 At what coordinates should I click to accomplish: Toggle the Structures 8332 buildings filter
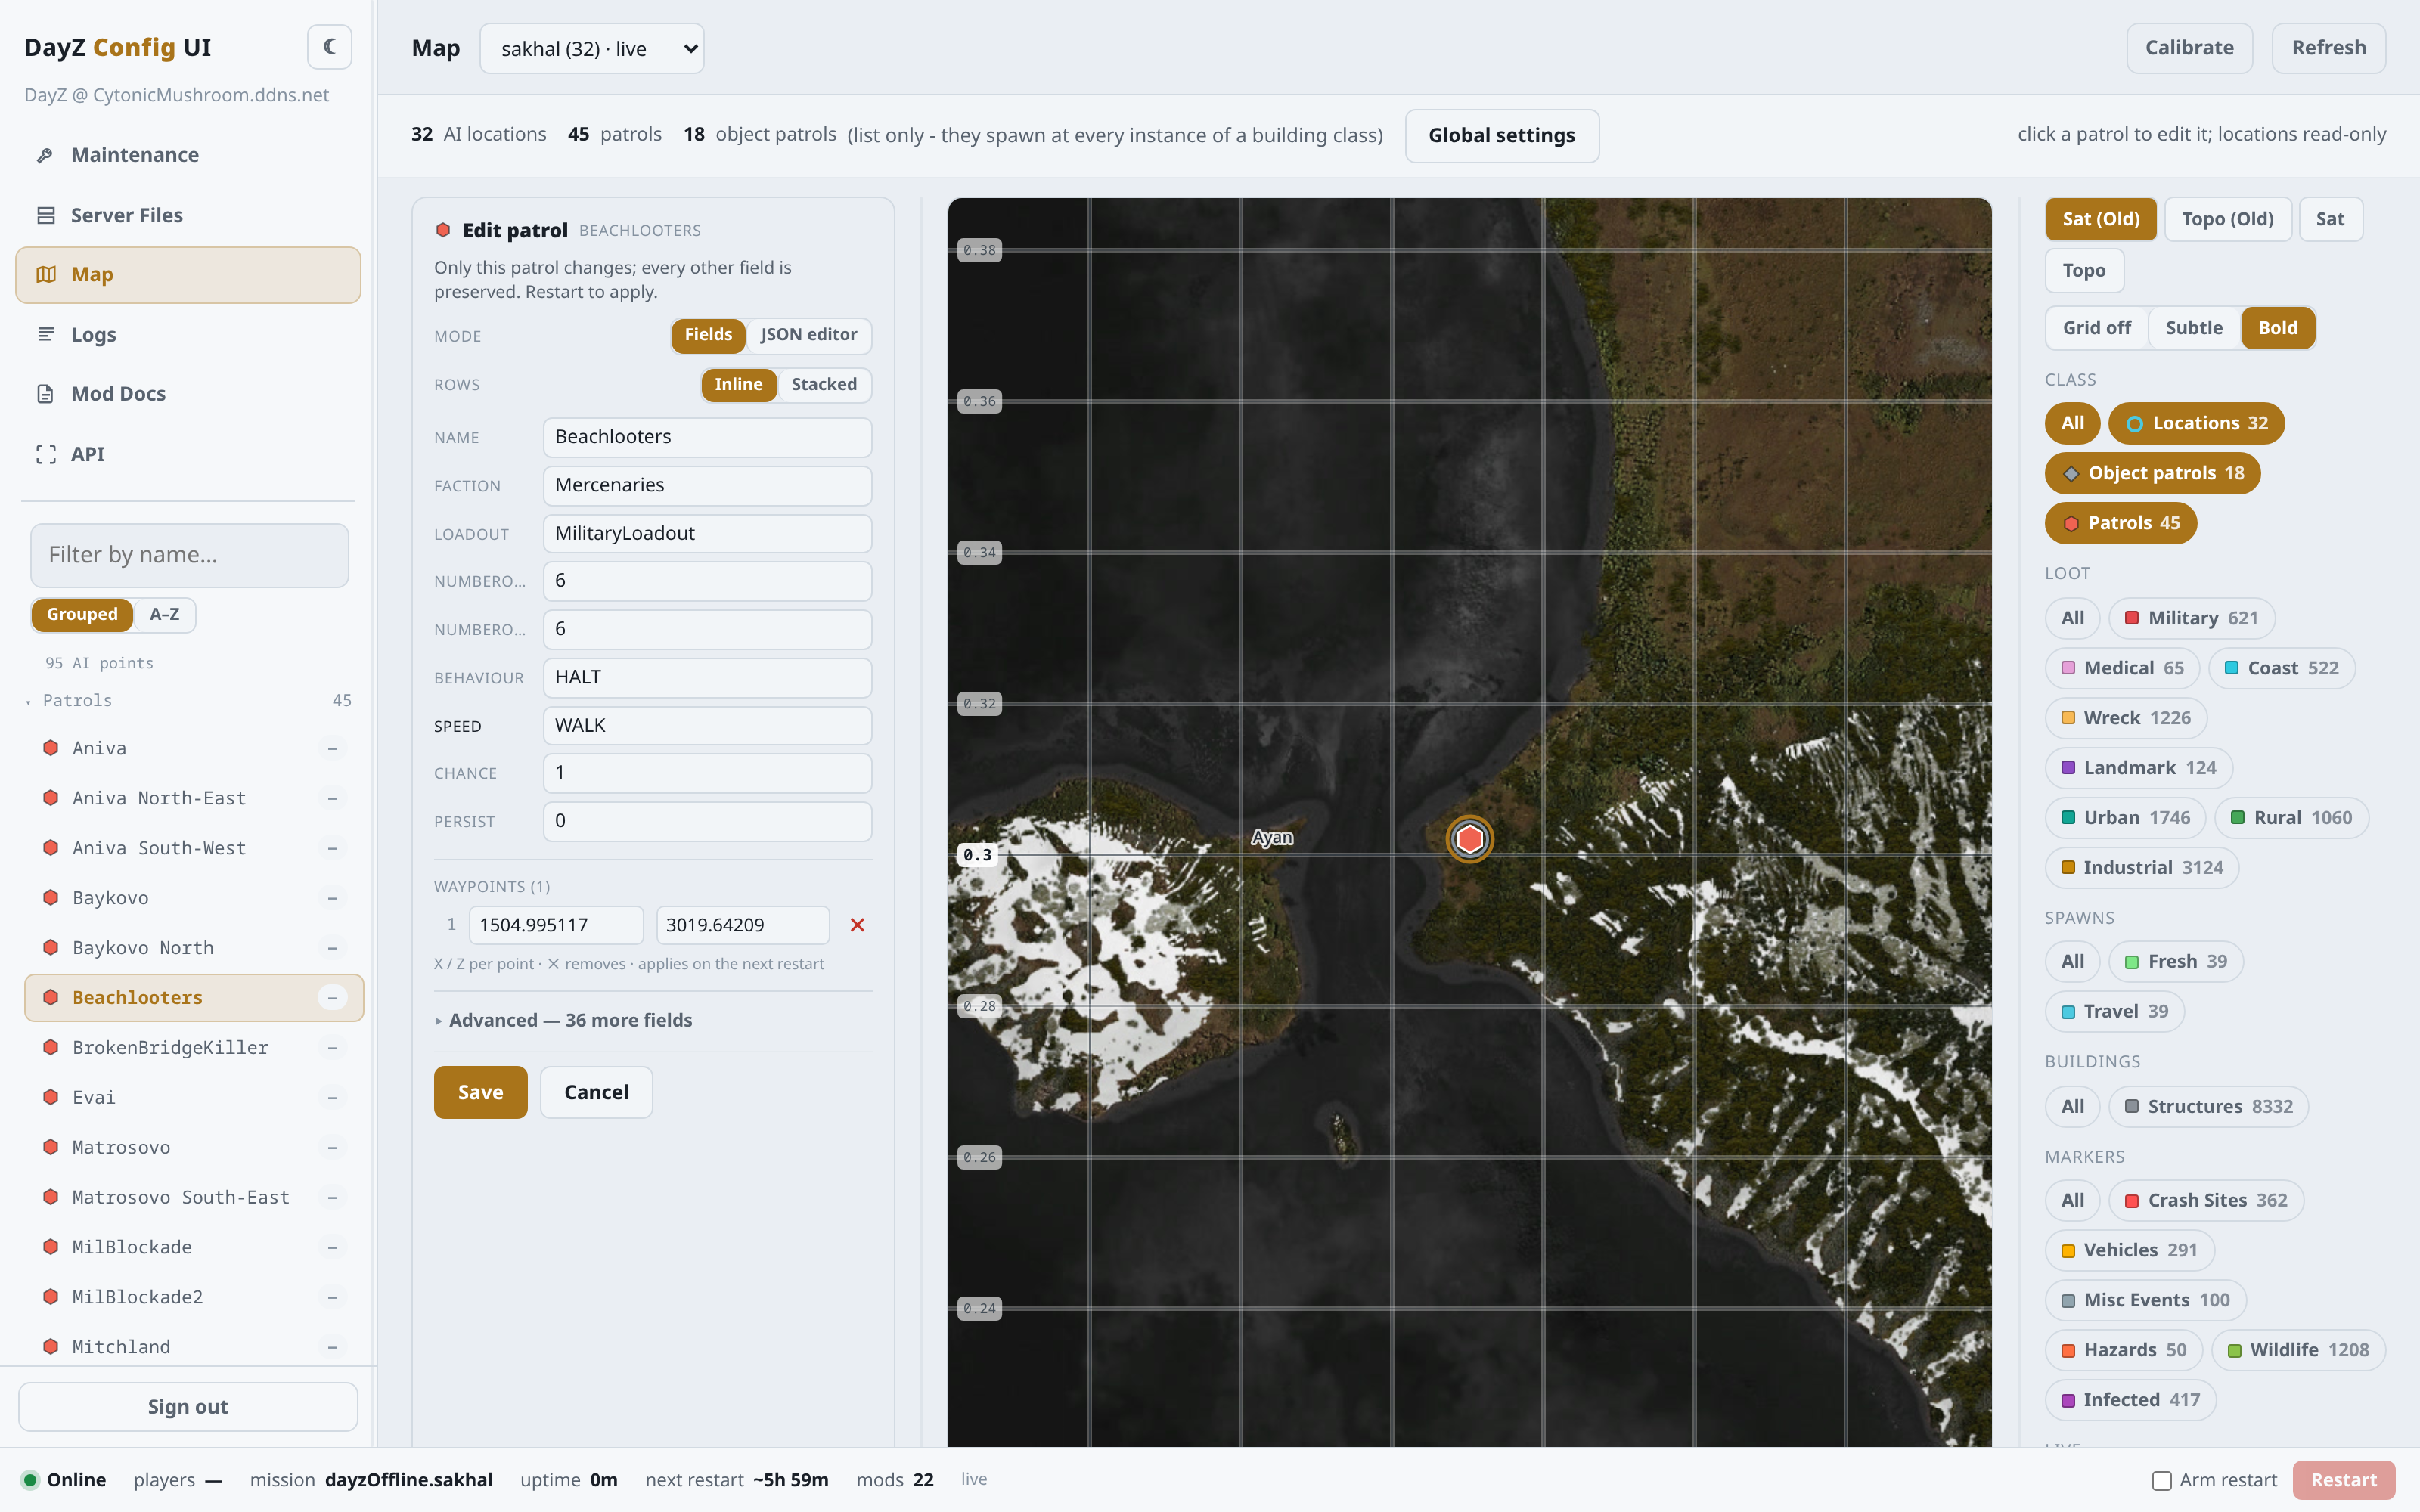click(x=2208, y=1106)
